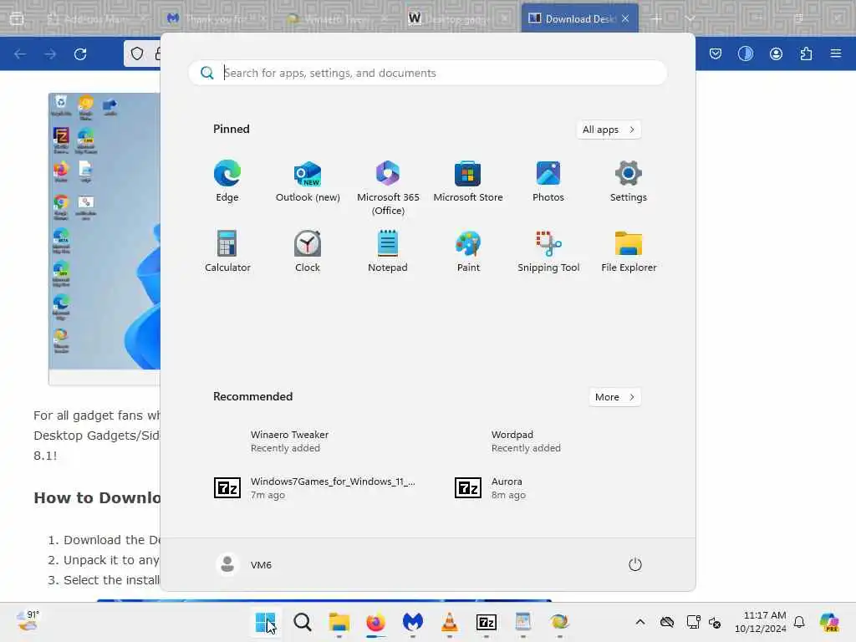Screen dimensions: 856x642
Task: Open Copilot preview icon in taskbar
Action: point(829,622)
